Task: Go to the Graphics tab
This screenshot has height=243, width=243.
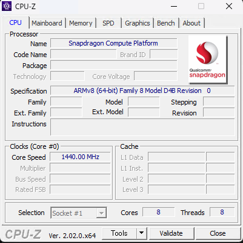Action: 138,23
